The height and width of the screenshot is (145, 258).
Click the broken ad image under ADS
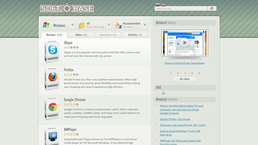[x=163, y=93]
